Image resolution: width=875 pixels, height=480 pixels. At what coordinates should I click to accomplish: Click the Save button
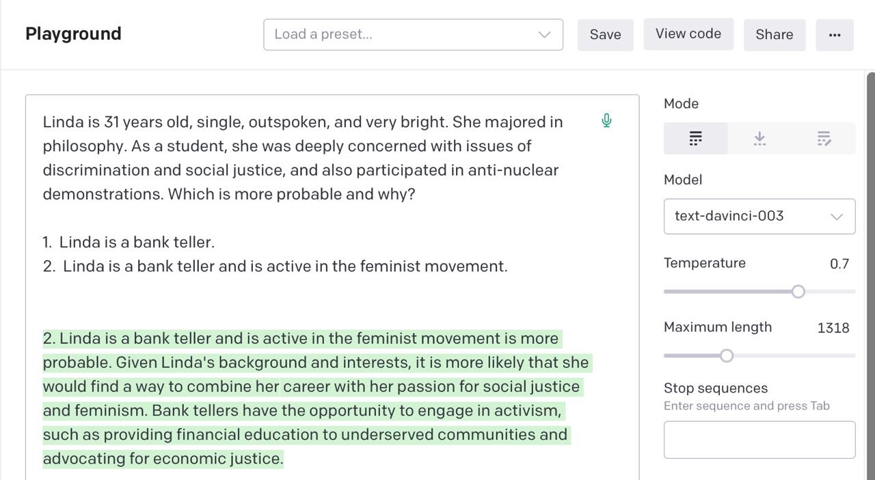point(605,35)
